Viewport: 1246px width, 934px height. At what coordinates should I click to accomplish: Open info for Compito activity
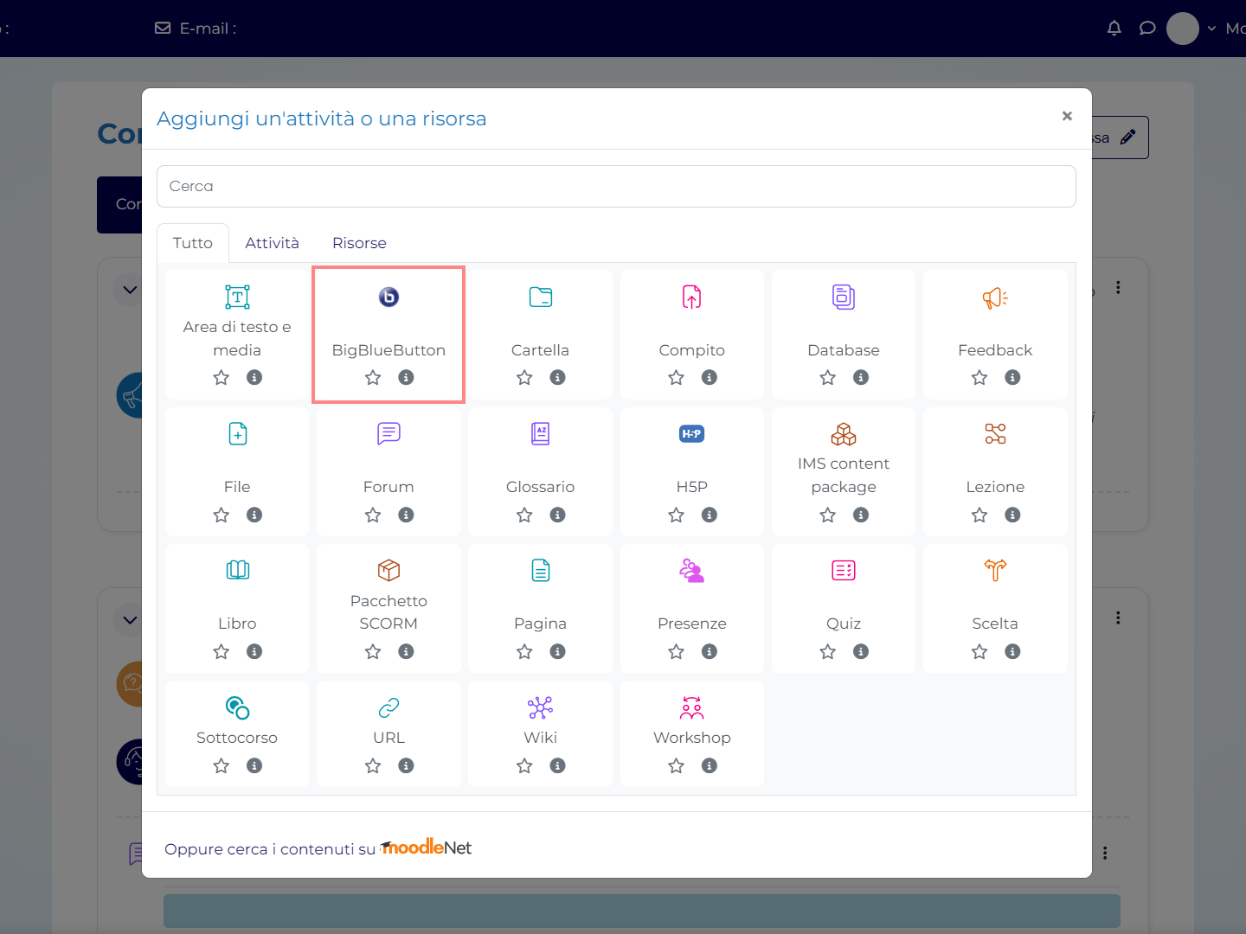coord(710,377)
